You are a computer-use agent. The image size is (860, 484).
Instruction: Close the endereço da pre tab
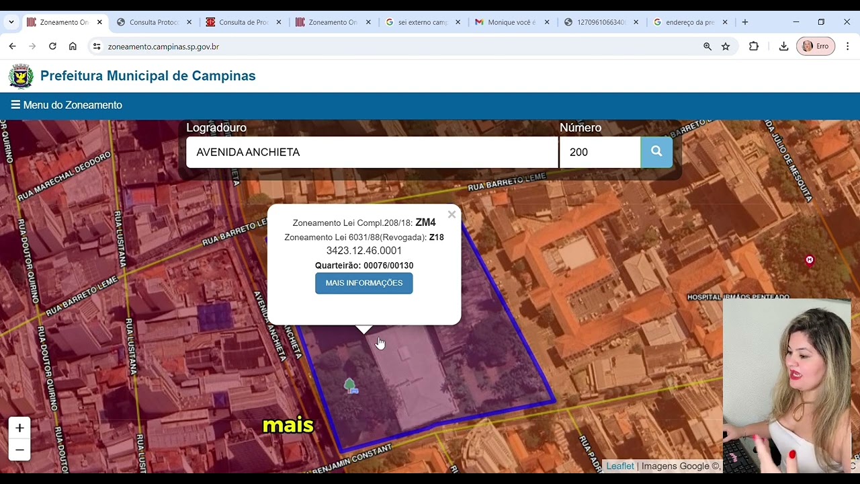pyautogui.click(x=725, y=22)
